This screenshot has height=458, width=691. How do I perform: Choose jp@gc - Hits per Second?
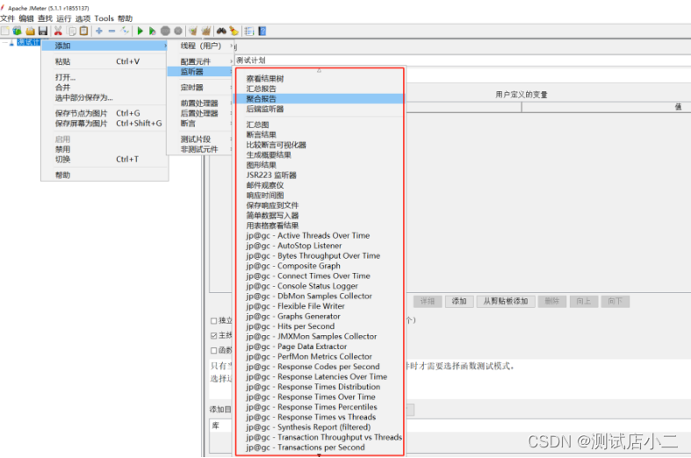pos(320,326)
